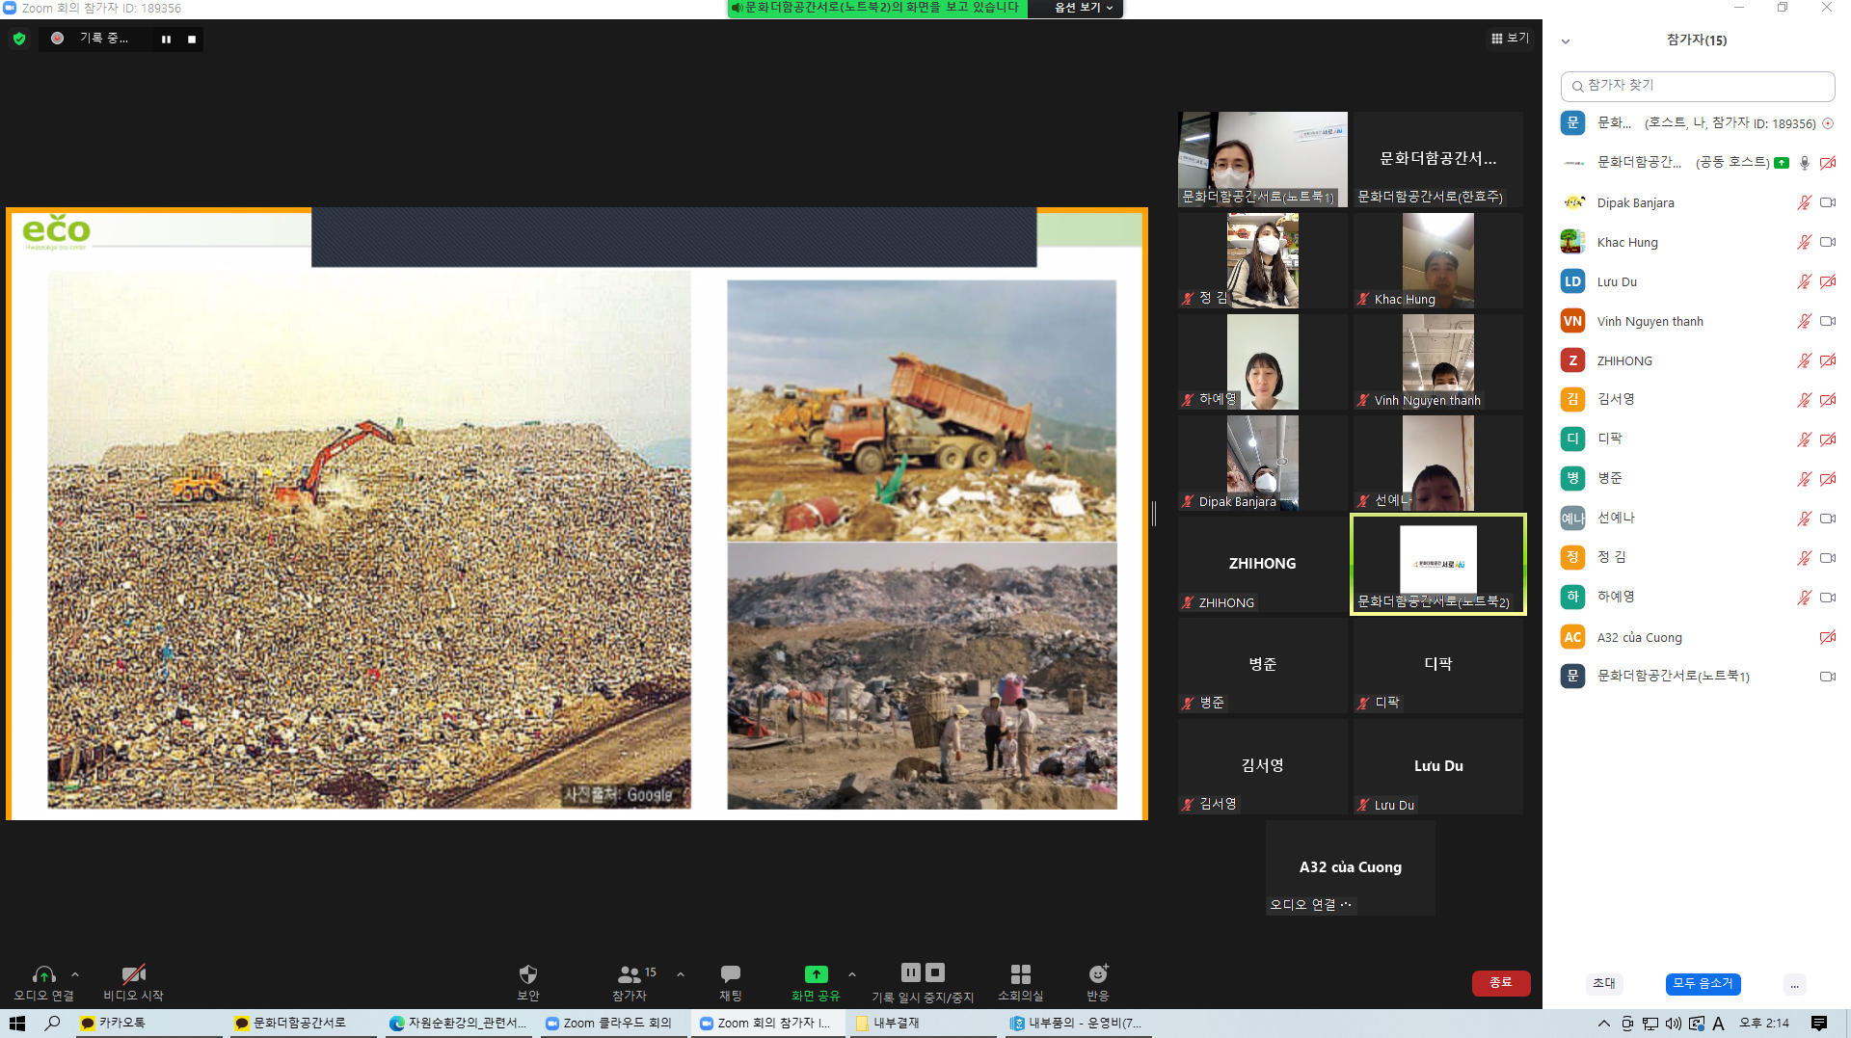Viewport: 1851px width, 1038px height.
Task: Open the participants panel more options
Action: 1794,984
